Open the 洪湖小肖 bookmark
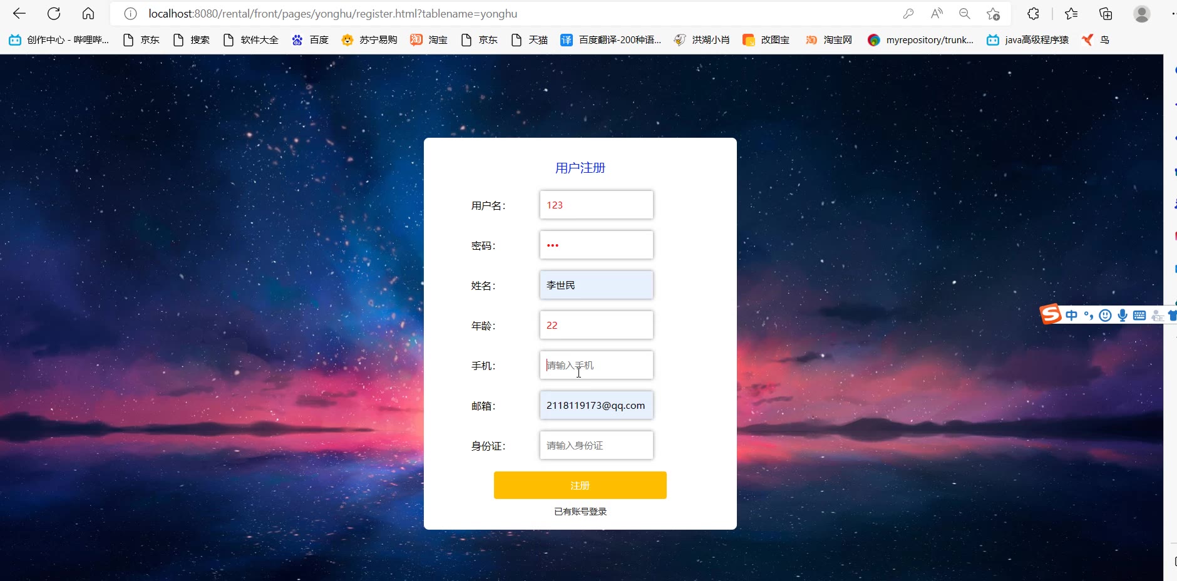The width and height of the screenshot is (1177, 581). click(x=701, y=40)
